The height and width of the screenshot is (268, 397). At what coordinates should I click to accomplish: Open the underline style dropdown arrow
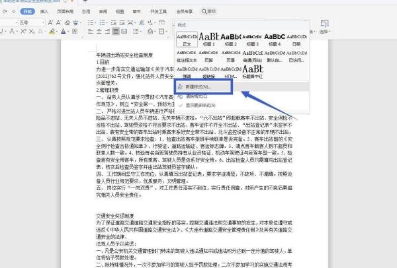click(6, 32)
